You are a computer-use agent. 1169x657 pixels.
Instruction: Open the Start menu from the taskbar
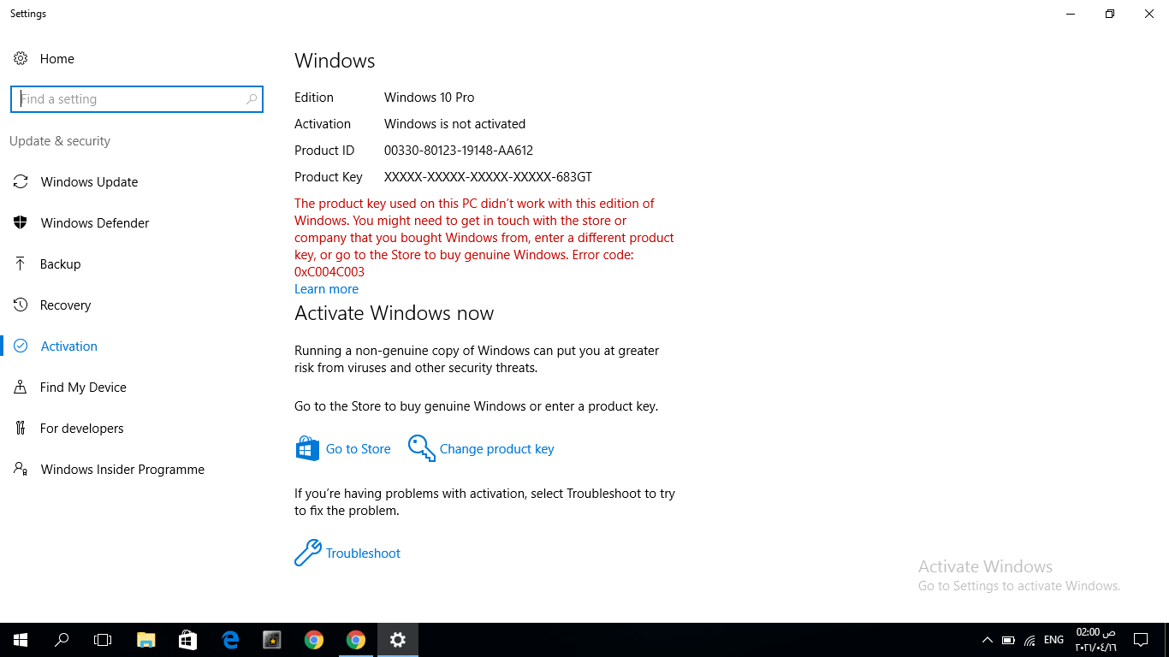coord(21,640)
